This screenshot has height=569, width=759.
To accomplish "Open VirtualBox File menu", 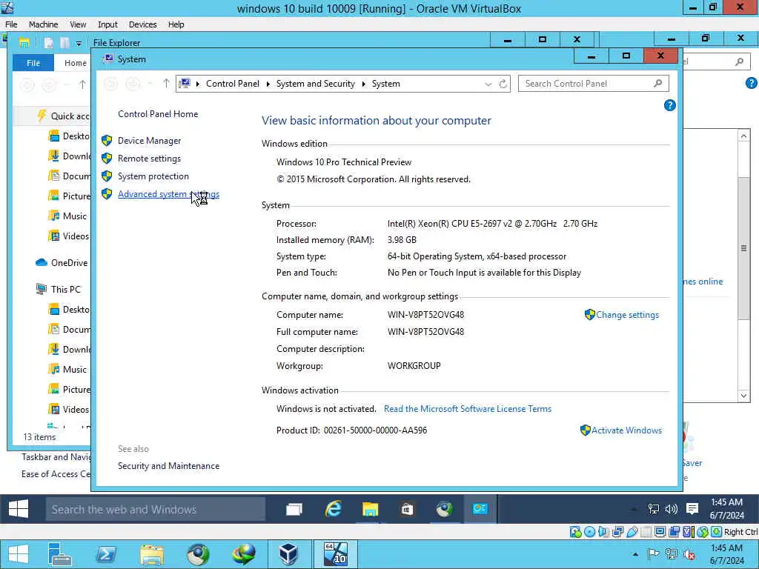I will click(x=11, y=24).
